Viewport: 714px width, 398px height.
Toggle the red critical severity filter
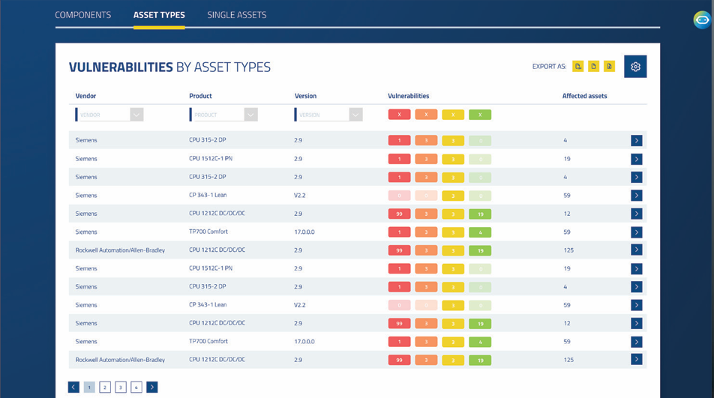pos(399,115)
